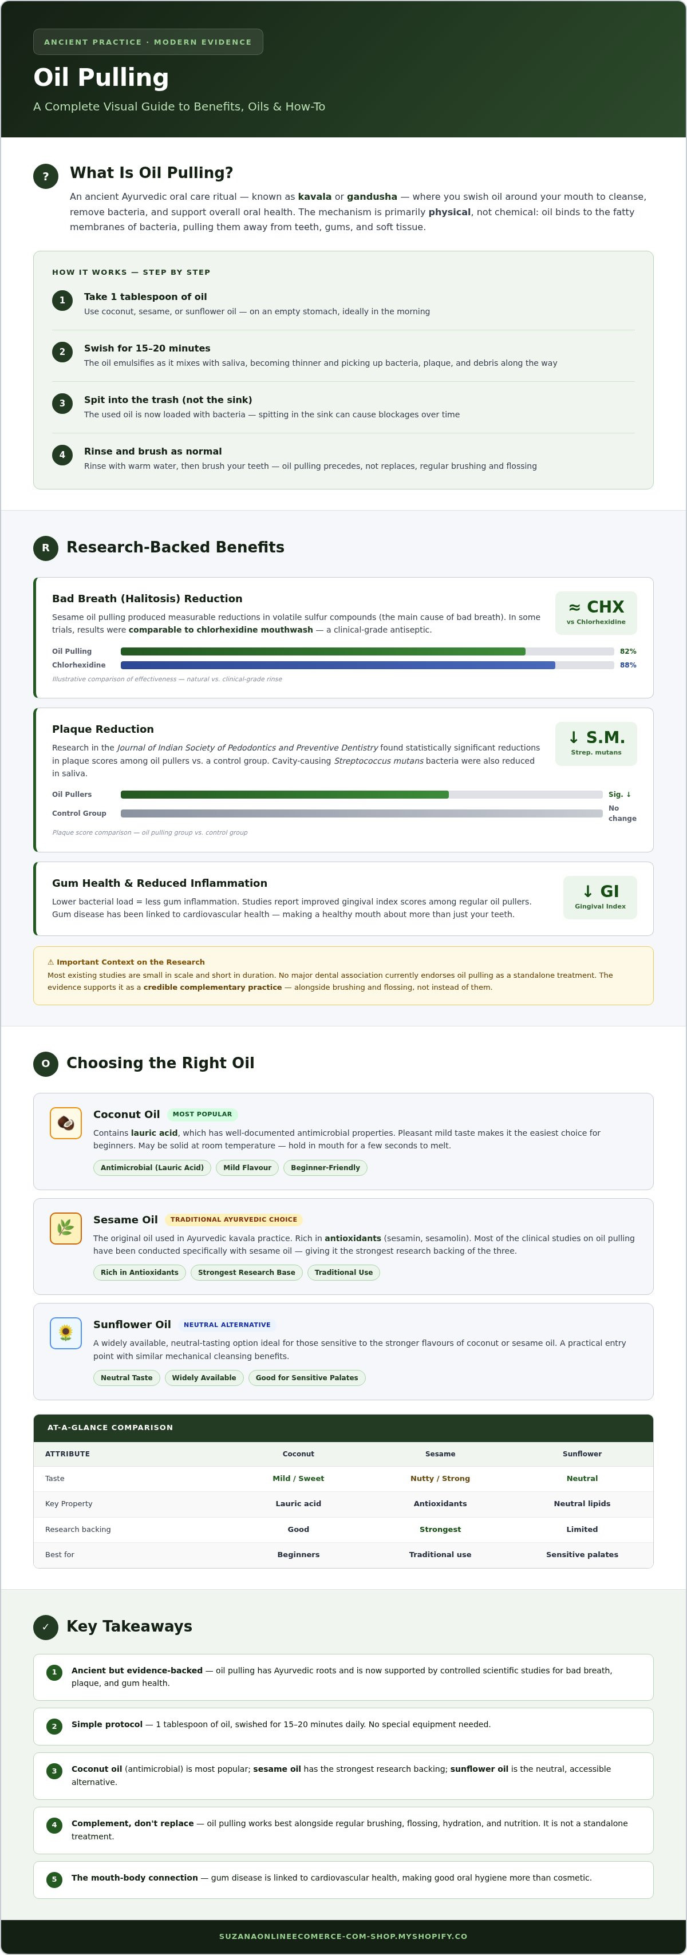Click the Key Takeaways checkmark icon
Viewport: 687px width, 1955px height.
click(x=46, y=1627)
